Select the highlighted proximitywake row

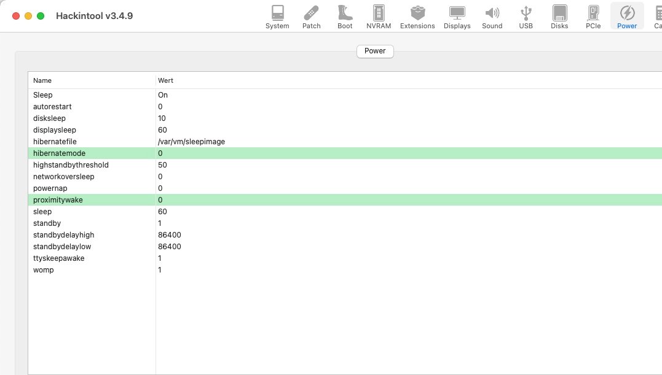[x=345, y=199]
